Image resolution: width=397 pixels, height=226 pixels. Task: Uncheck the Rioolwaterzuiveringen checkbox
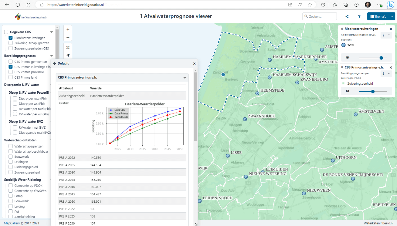[10, 38]
